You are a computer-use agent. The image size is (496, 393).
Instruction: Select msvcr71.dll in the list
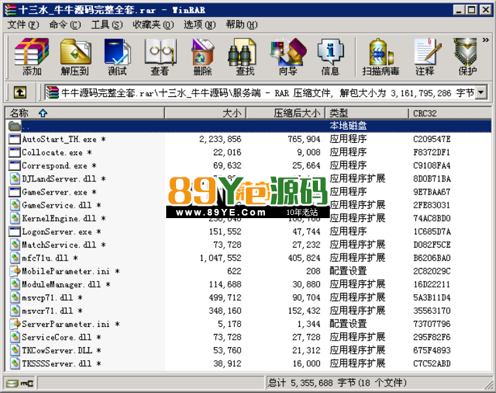click(48, 311)
